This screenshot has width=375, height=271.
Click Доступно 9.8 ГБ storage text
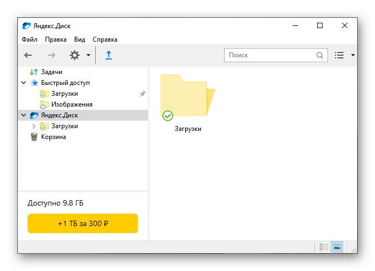coord(56,203)
